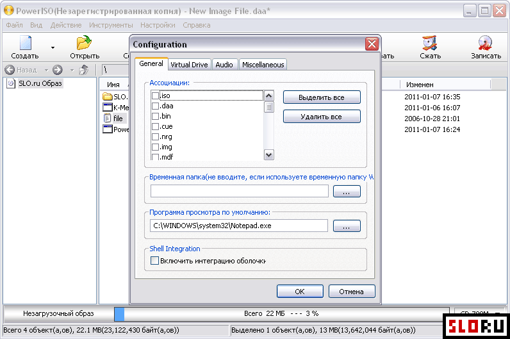
Task: Click date 2011-01-06 16:07
Action: point(432,108)
